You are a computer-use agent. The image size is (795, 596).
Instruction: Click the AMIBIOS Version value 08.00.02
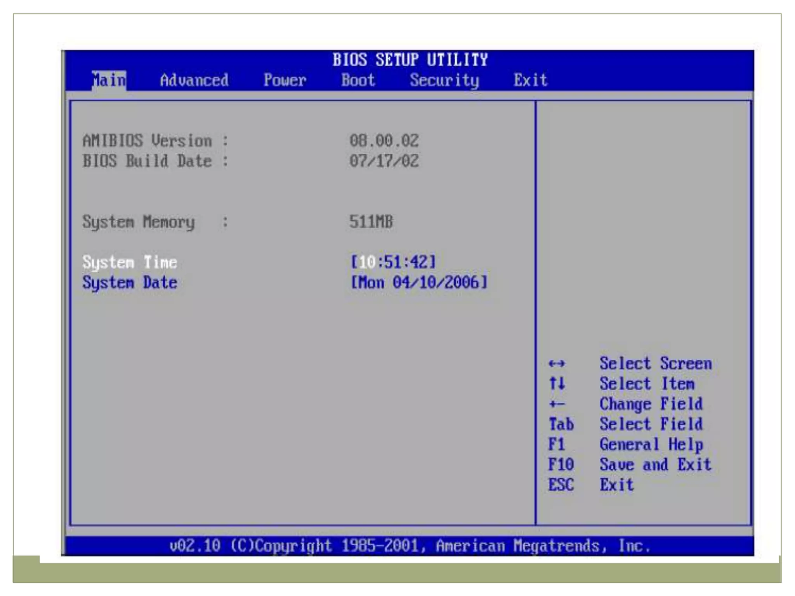(384, 140)
